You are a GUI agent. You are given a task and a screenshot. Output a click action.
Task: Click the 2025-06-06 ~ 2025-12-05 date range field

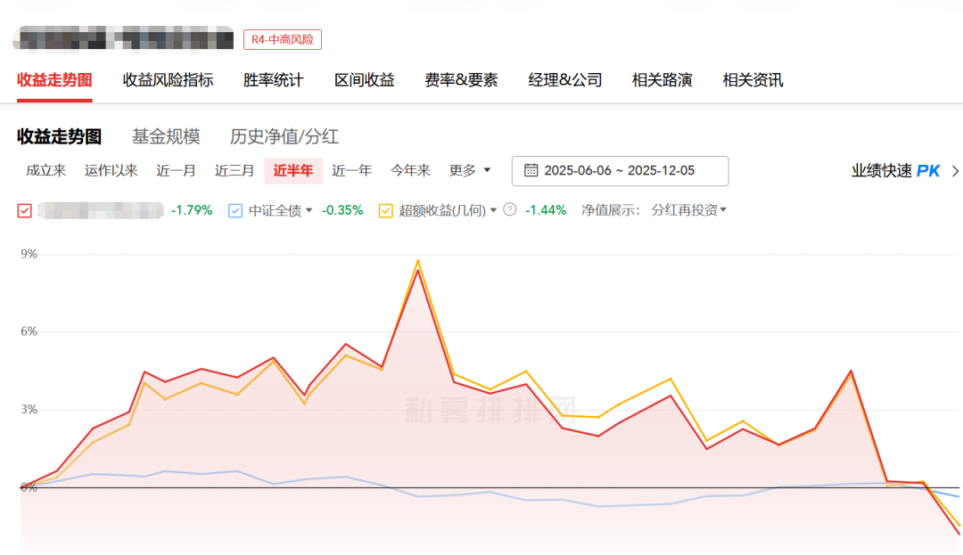[620, 170]
